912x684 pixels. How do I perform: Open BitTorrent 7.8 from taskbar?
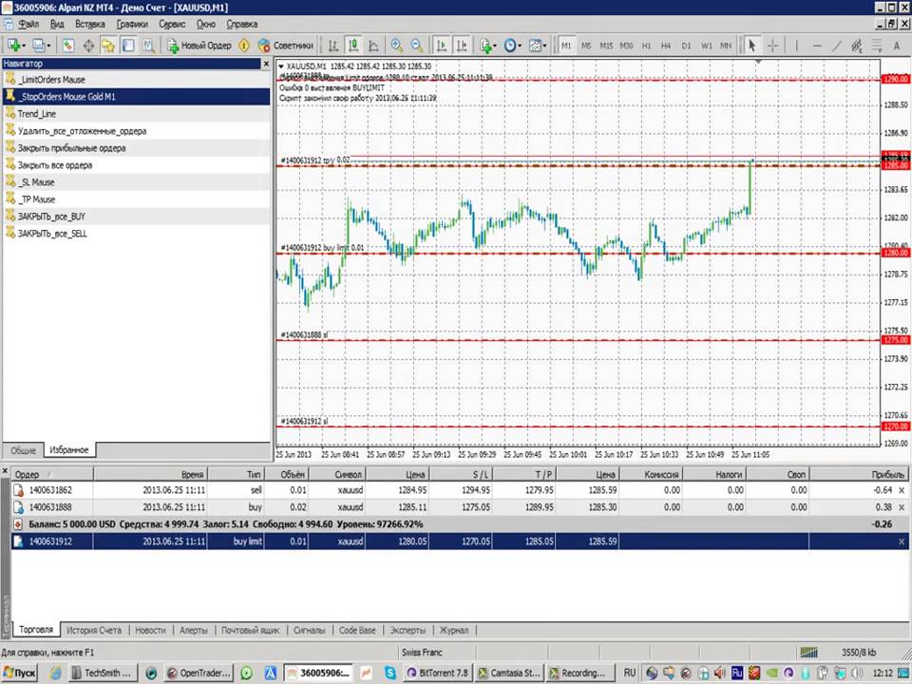[438, 673]
